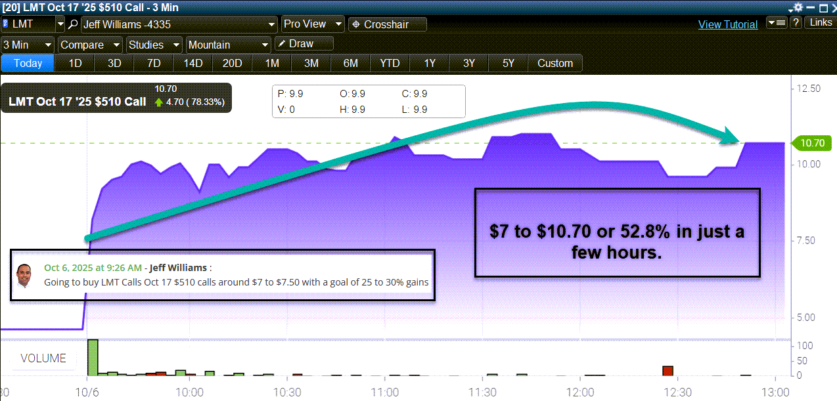
Task: Open the 3 Min interval dropdown
Action: 28,45
